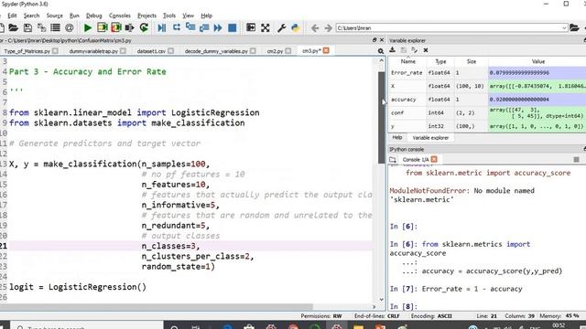Viewport: 586px width, 329px height.
Task: Open the View menu
Action: tap(188, 16)
